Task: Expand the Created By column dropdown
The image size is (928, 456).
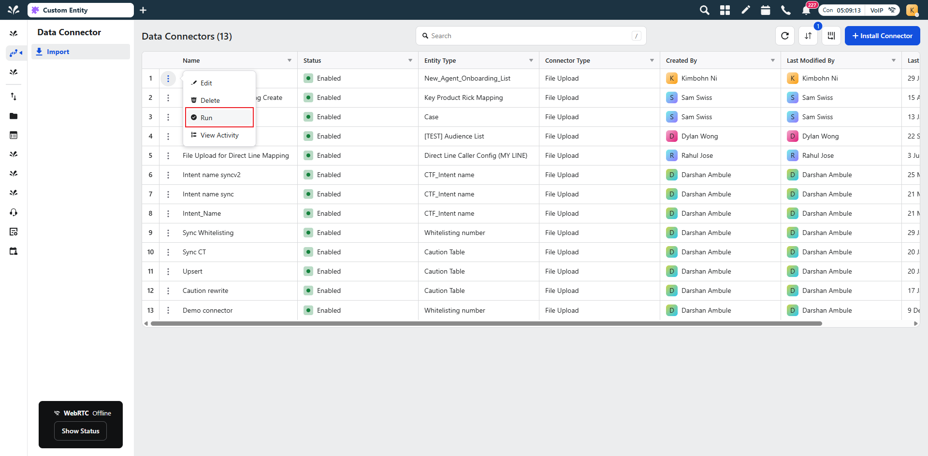Action: pos(773,60)
